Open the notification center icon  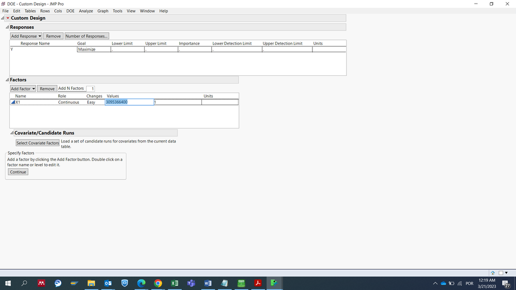(x=506, y=283)
